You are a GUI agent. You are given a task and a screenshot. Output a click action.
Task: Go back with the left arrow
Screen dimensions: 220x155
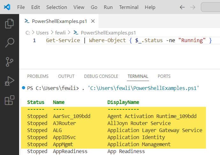point(182,7)
